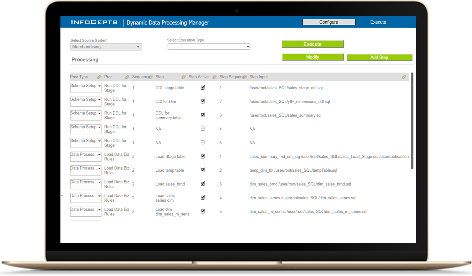Viewport: 472px width, 276px height.
Task: Uncheck Step Active for DDL stage table
Action: pyautogui.click(x=203, y=88)
